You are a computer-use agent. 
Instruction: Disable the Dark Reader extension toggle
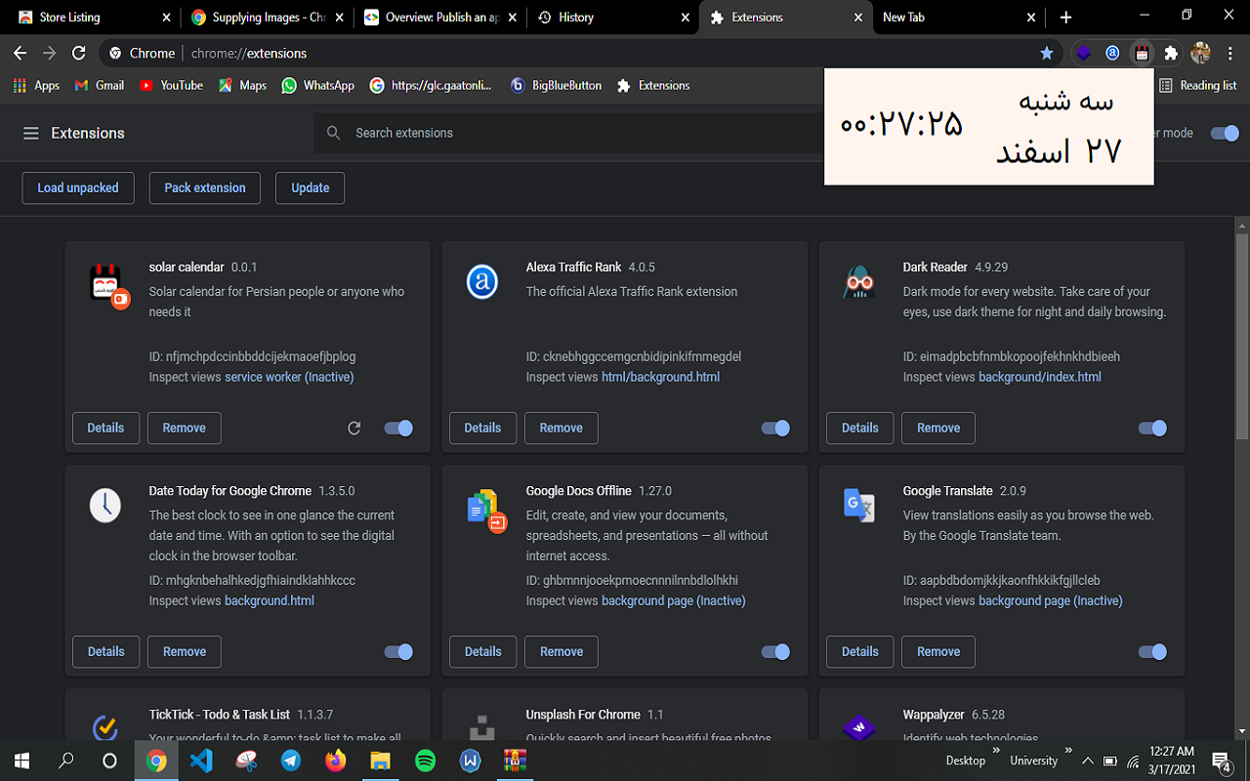click(1152, 428)
